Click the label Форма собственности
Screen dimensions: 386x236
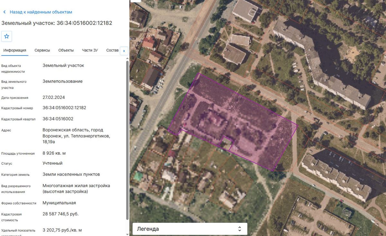click(18, 203)
